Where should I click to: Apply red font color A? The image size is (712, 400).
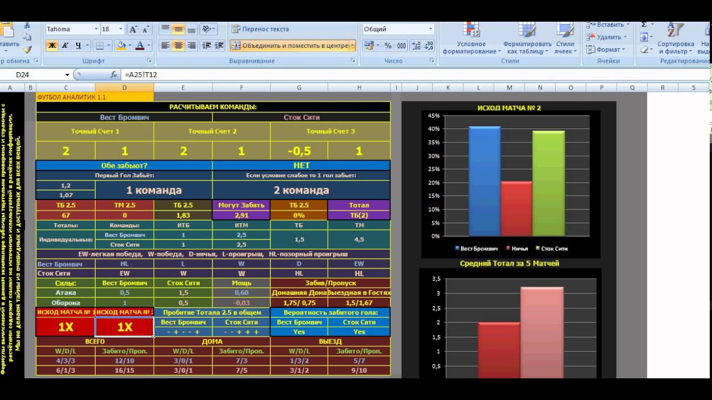pyautogui.click(x=140, y=46)
